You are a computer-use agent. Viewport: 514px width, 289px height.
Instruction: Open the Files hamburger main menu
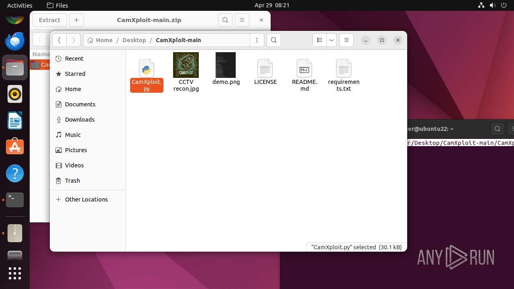pos(347,40)
